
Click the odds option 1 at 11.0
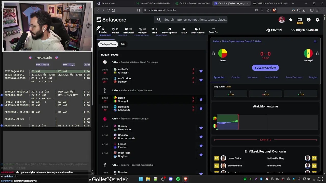[x=230, y=93]
